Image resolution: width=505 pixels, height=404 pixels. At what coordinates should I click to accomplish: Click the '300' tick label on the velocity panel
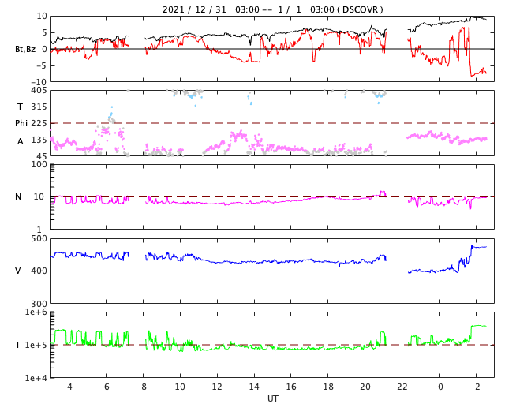39,304
